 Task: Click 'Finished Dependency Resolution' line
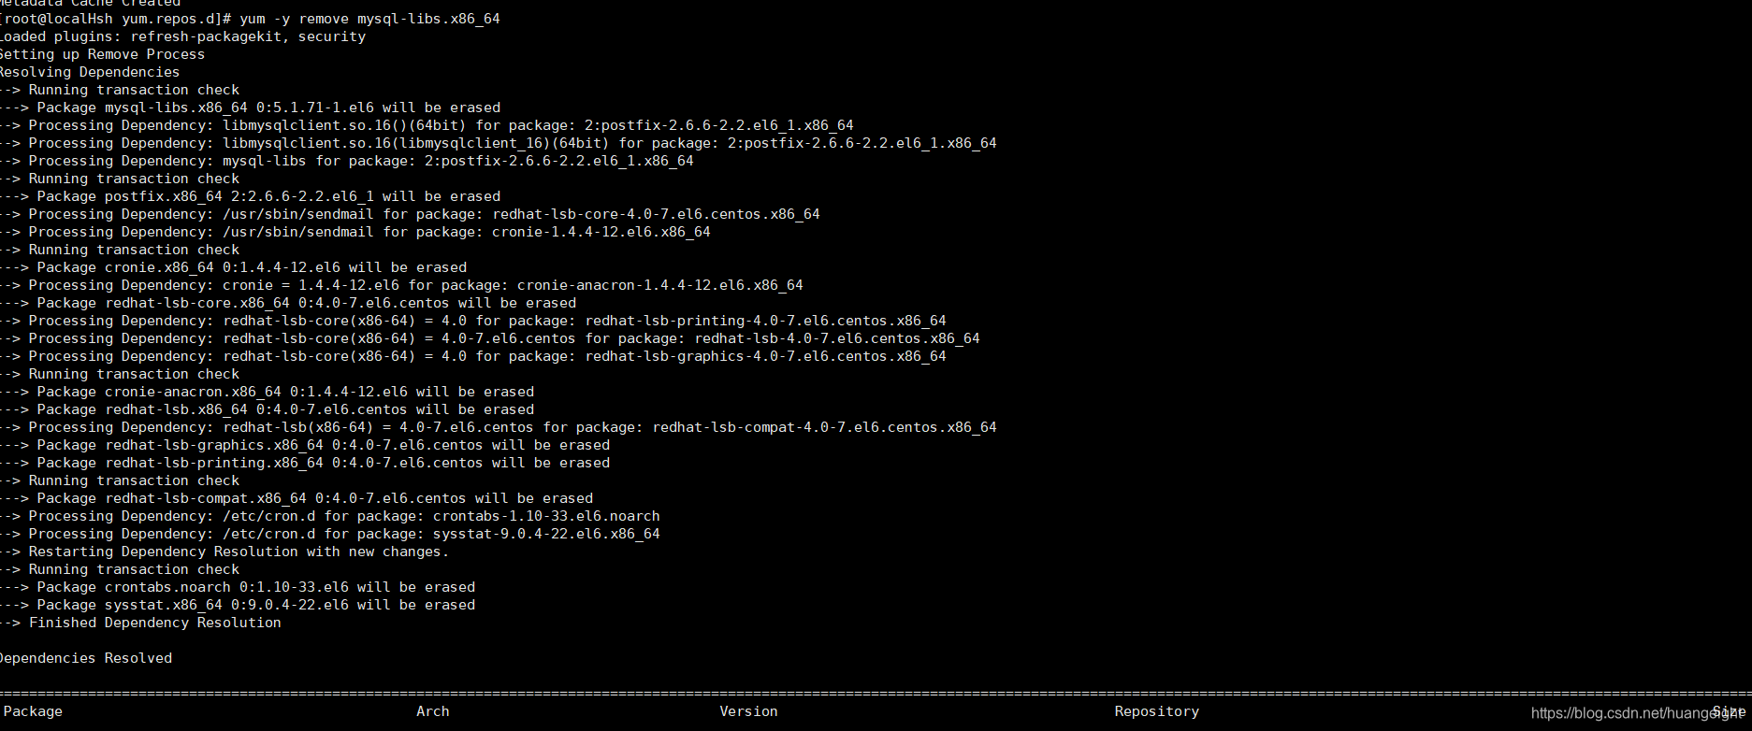pos(140,623)
